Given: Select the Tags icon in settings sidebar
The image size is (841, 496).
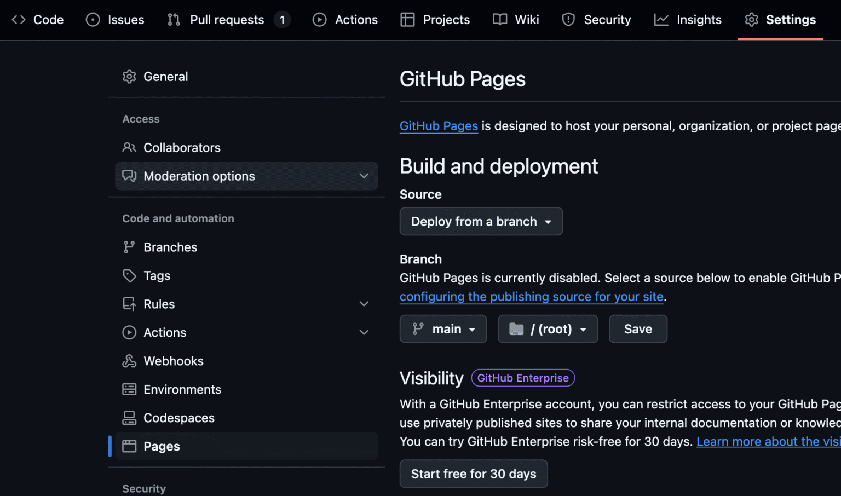Looking at the screenshot, I should click(x=129, y=275).
